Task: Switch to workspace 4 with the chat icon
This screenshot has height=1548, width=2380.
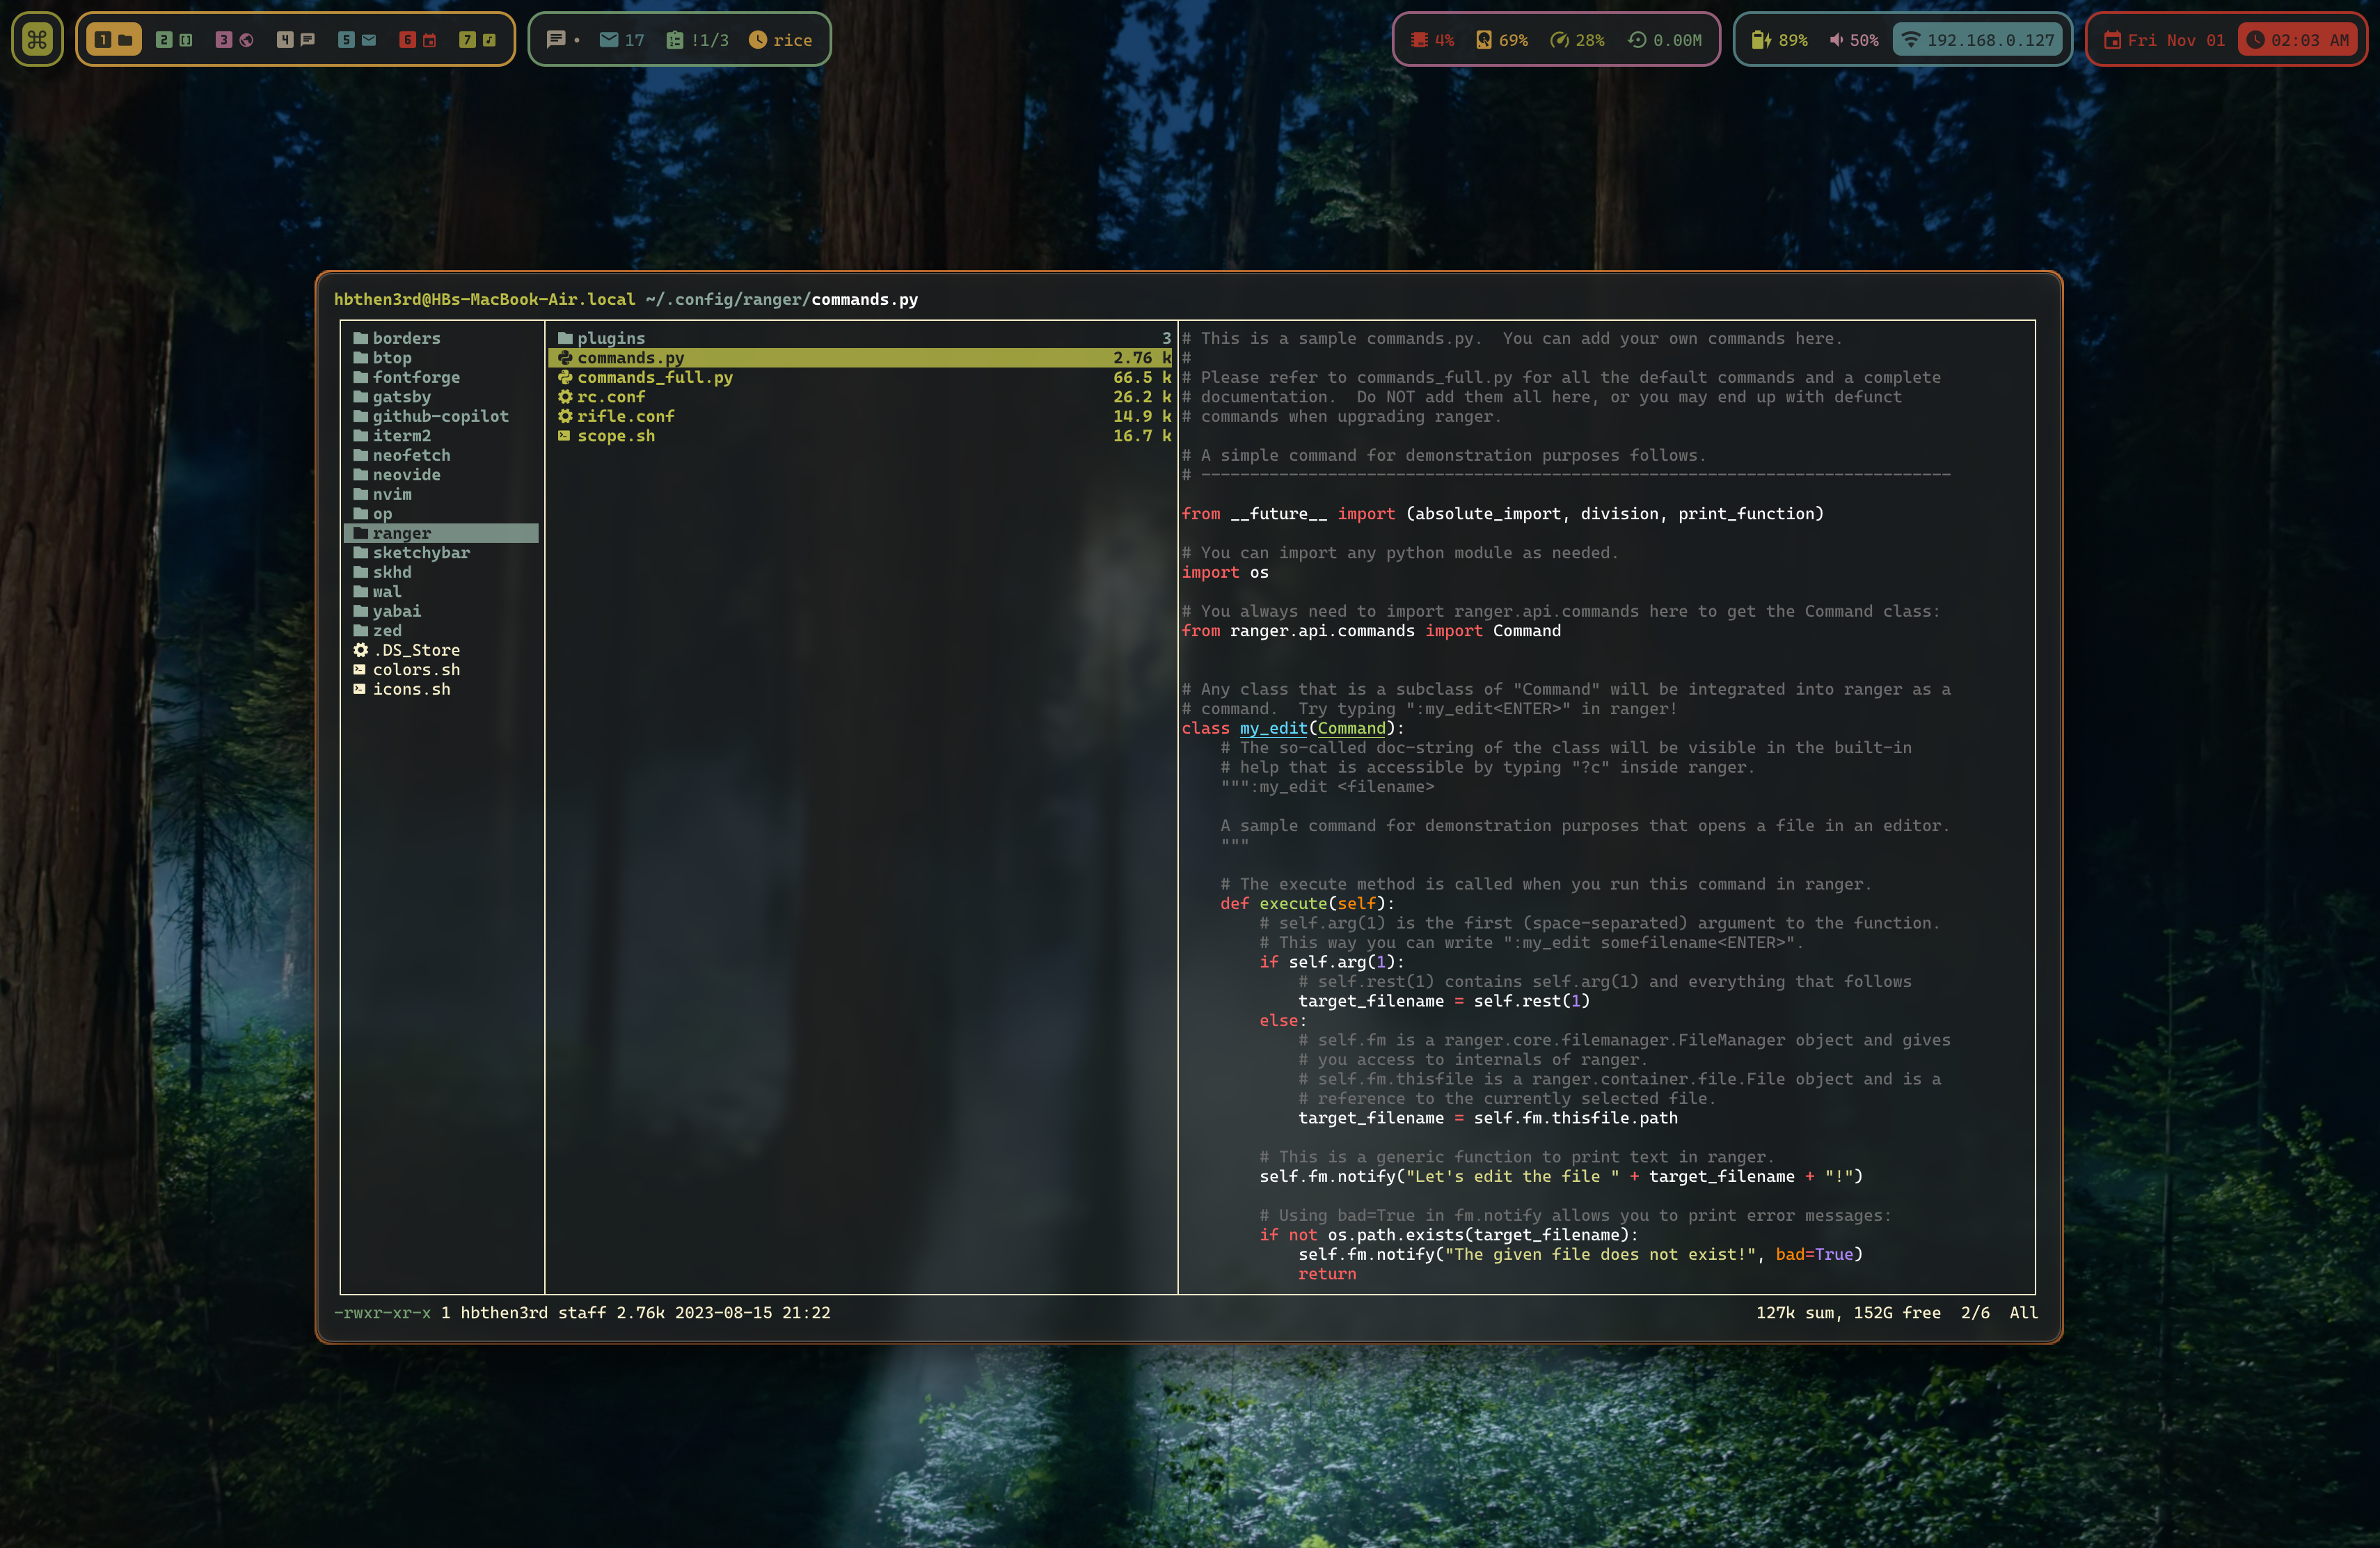Action: [x=296, y=40]
